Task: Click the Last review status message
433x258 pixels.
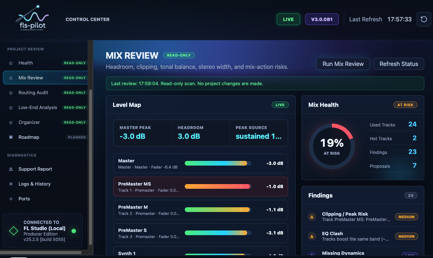Action: coord(265,83)
